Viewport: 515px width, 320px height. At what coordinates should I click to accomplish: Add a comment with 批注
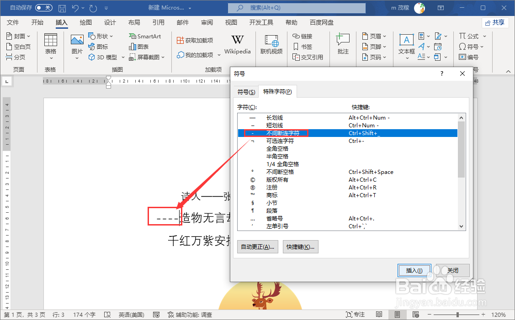click(x=343, y=44)
